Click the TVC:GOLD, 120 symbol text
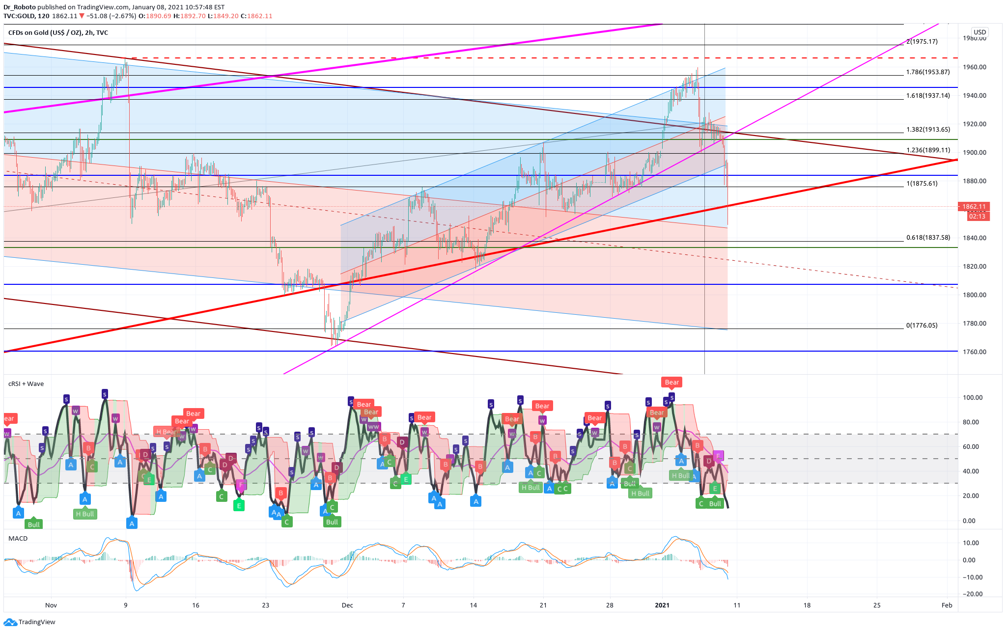Image resolution: width=1006 pixels, height=632 pixels. pos(27,16)
